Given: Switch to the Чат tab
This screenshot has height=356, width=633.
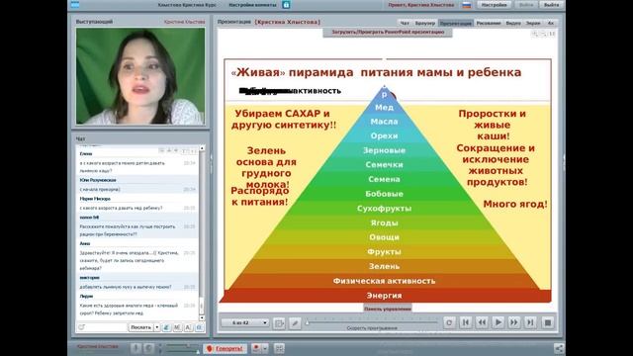Looking at the screenshot, I should 405,23.
